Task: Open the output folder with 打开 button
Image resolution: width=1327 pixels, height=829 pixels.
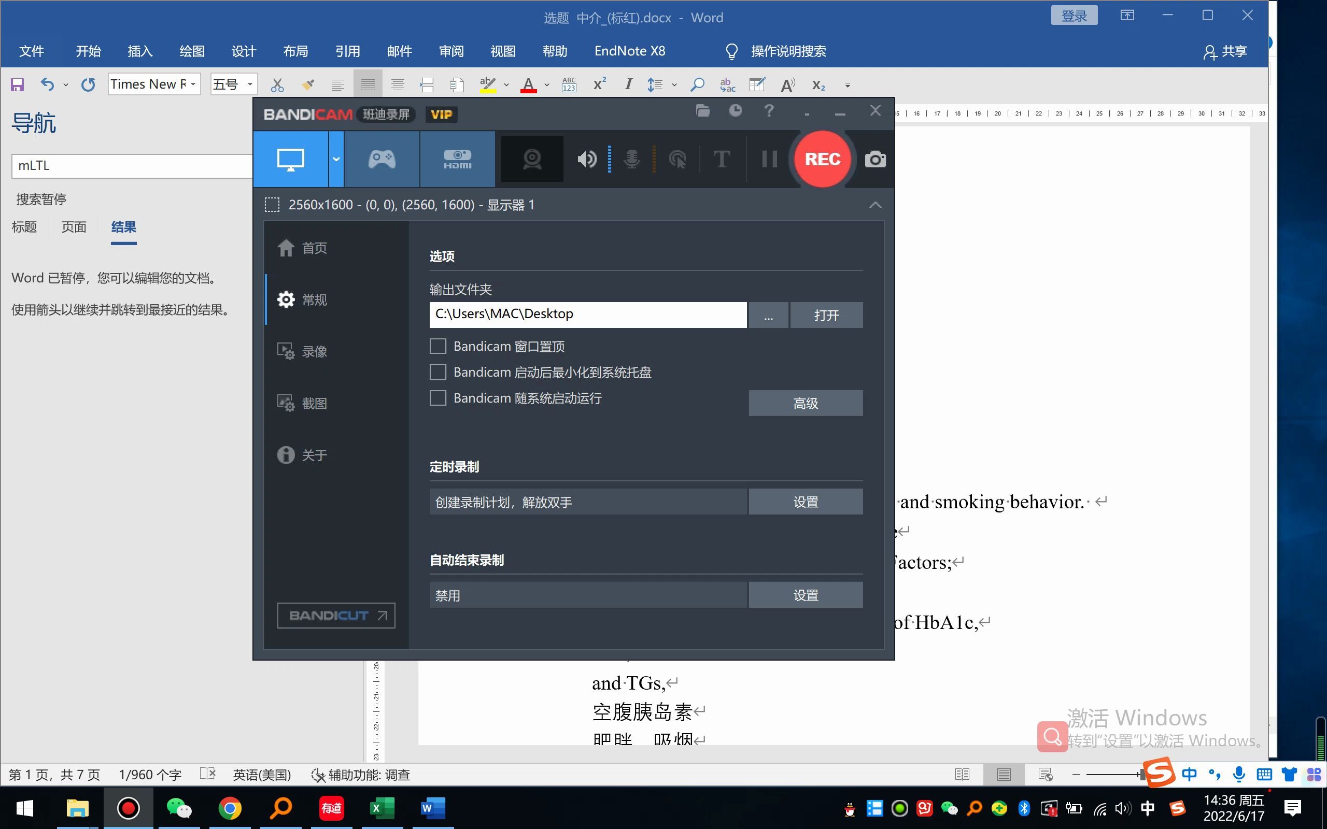Action: point(826,315)
